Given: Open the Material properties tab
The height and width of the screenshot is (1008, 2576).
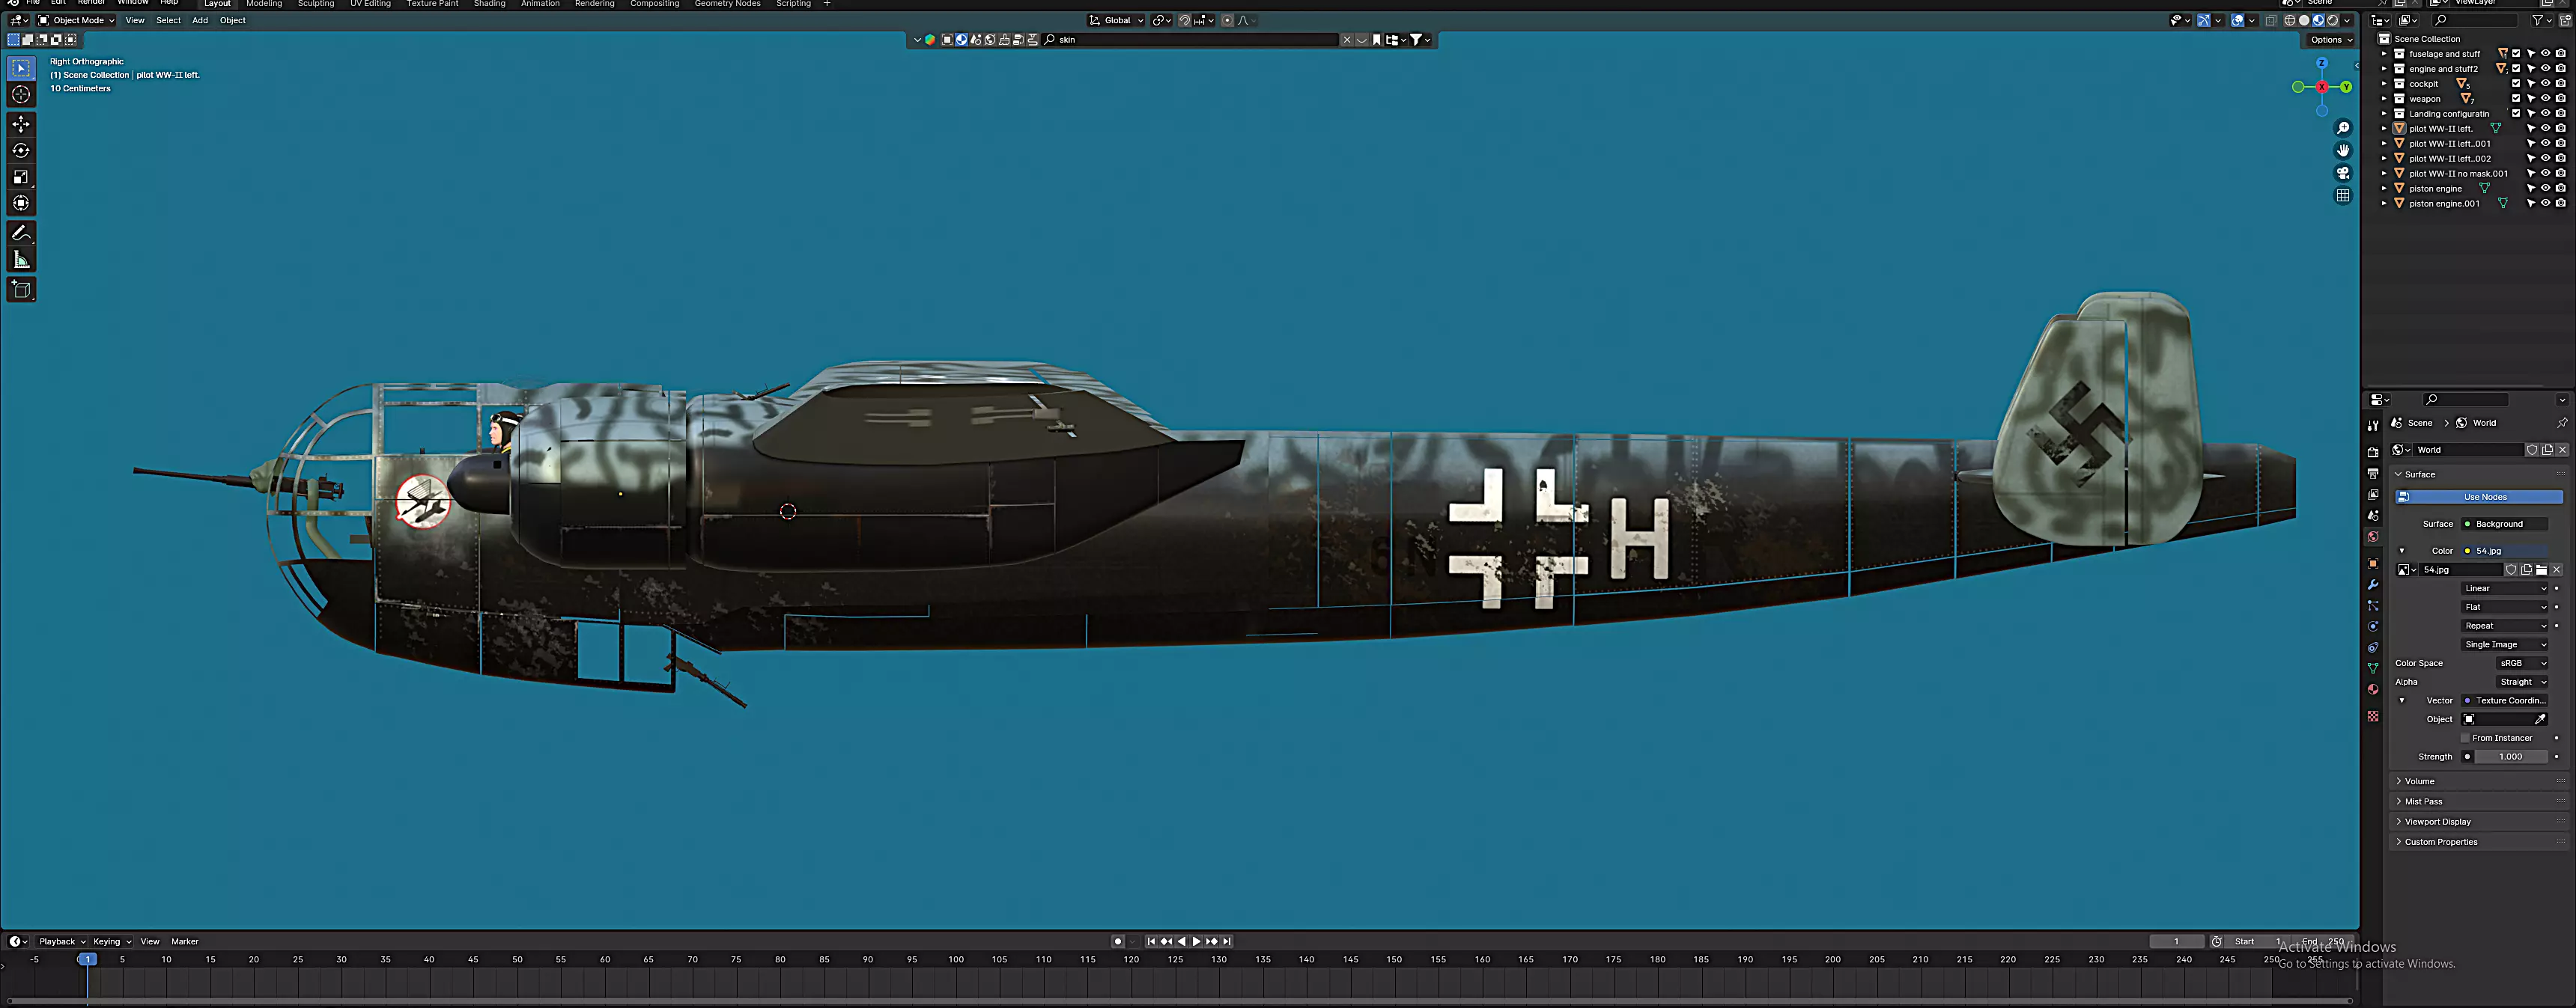Looking at the screenshot, I should tap(2373, 689).
